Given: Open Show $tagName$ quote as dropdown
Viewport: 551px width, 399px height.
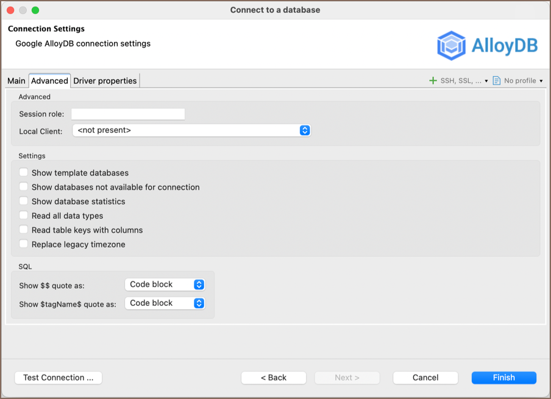Looking at the screenshot, I should [165, 303].
